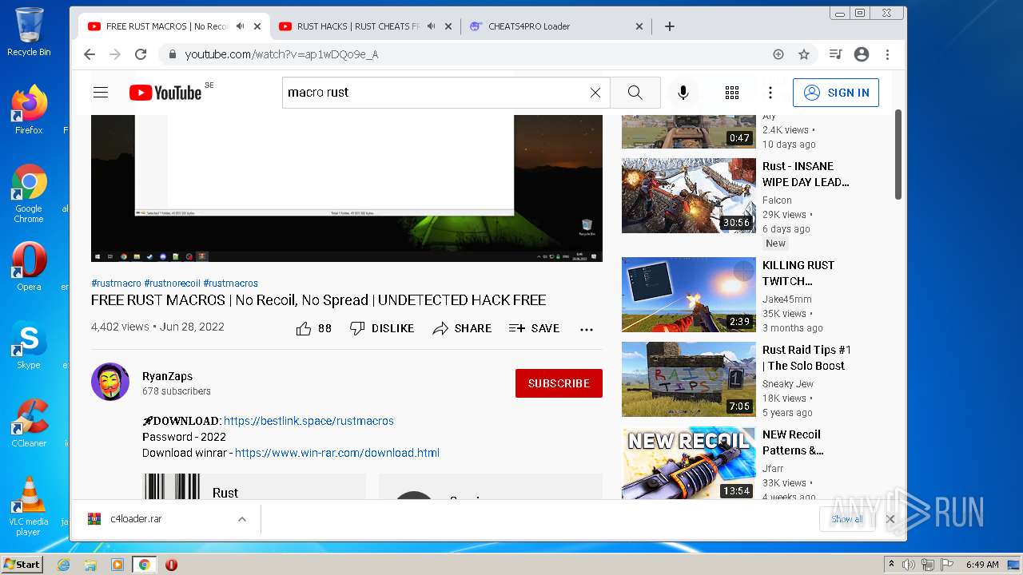Open Chrome three-dot menu
1023x575 pixels.
(x=887, y=54)
